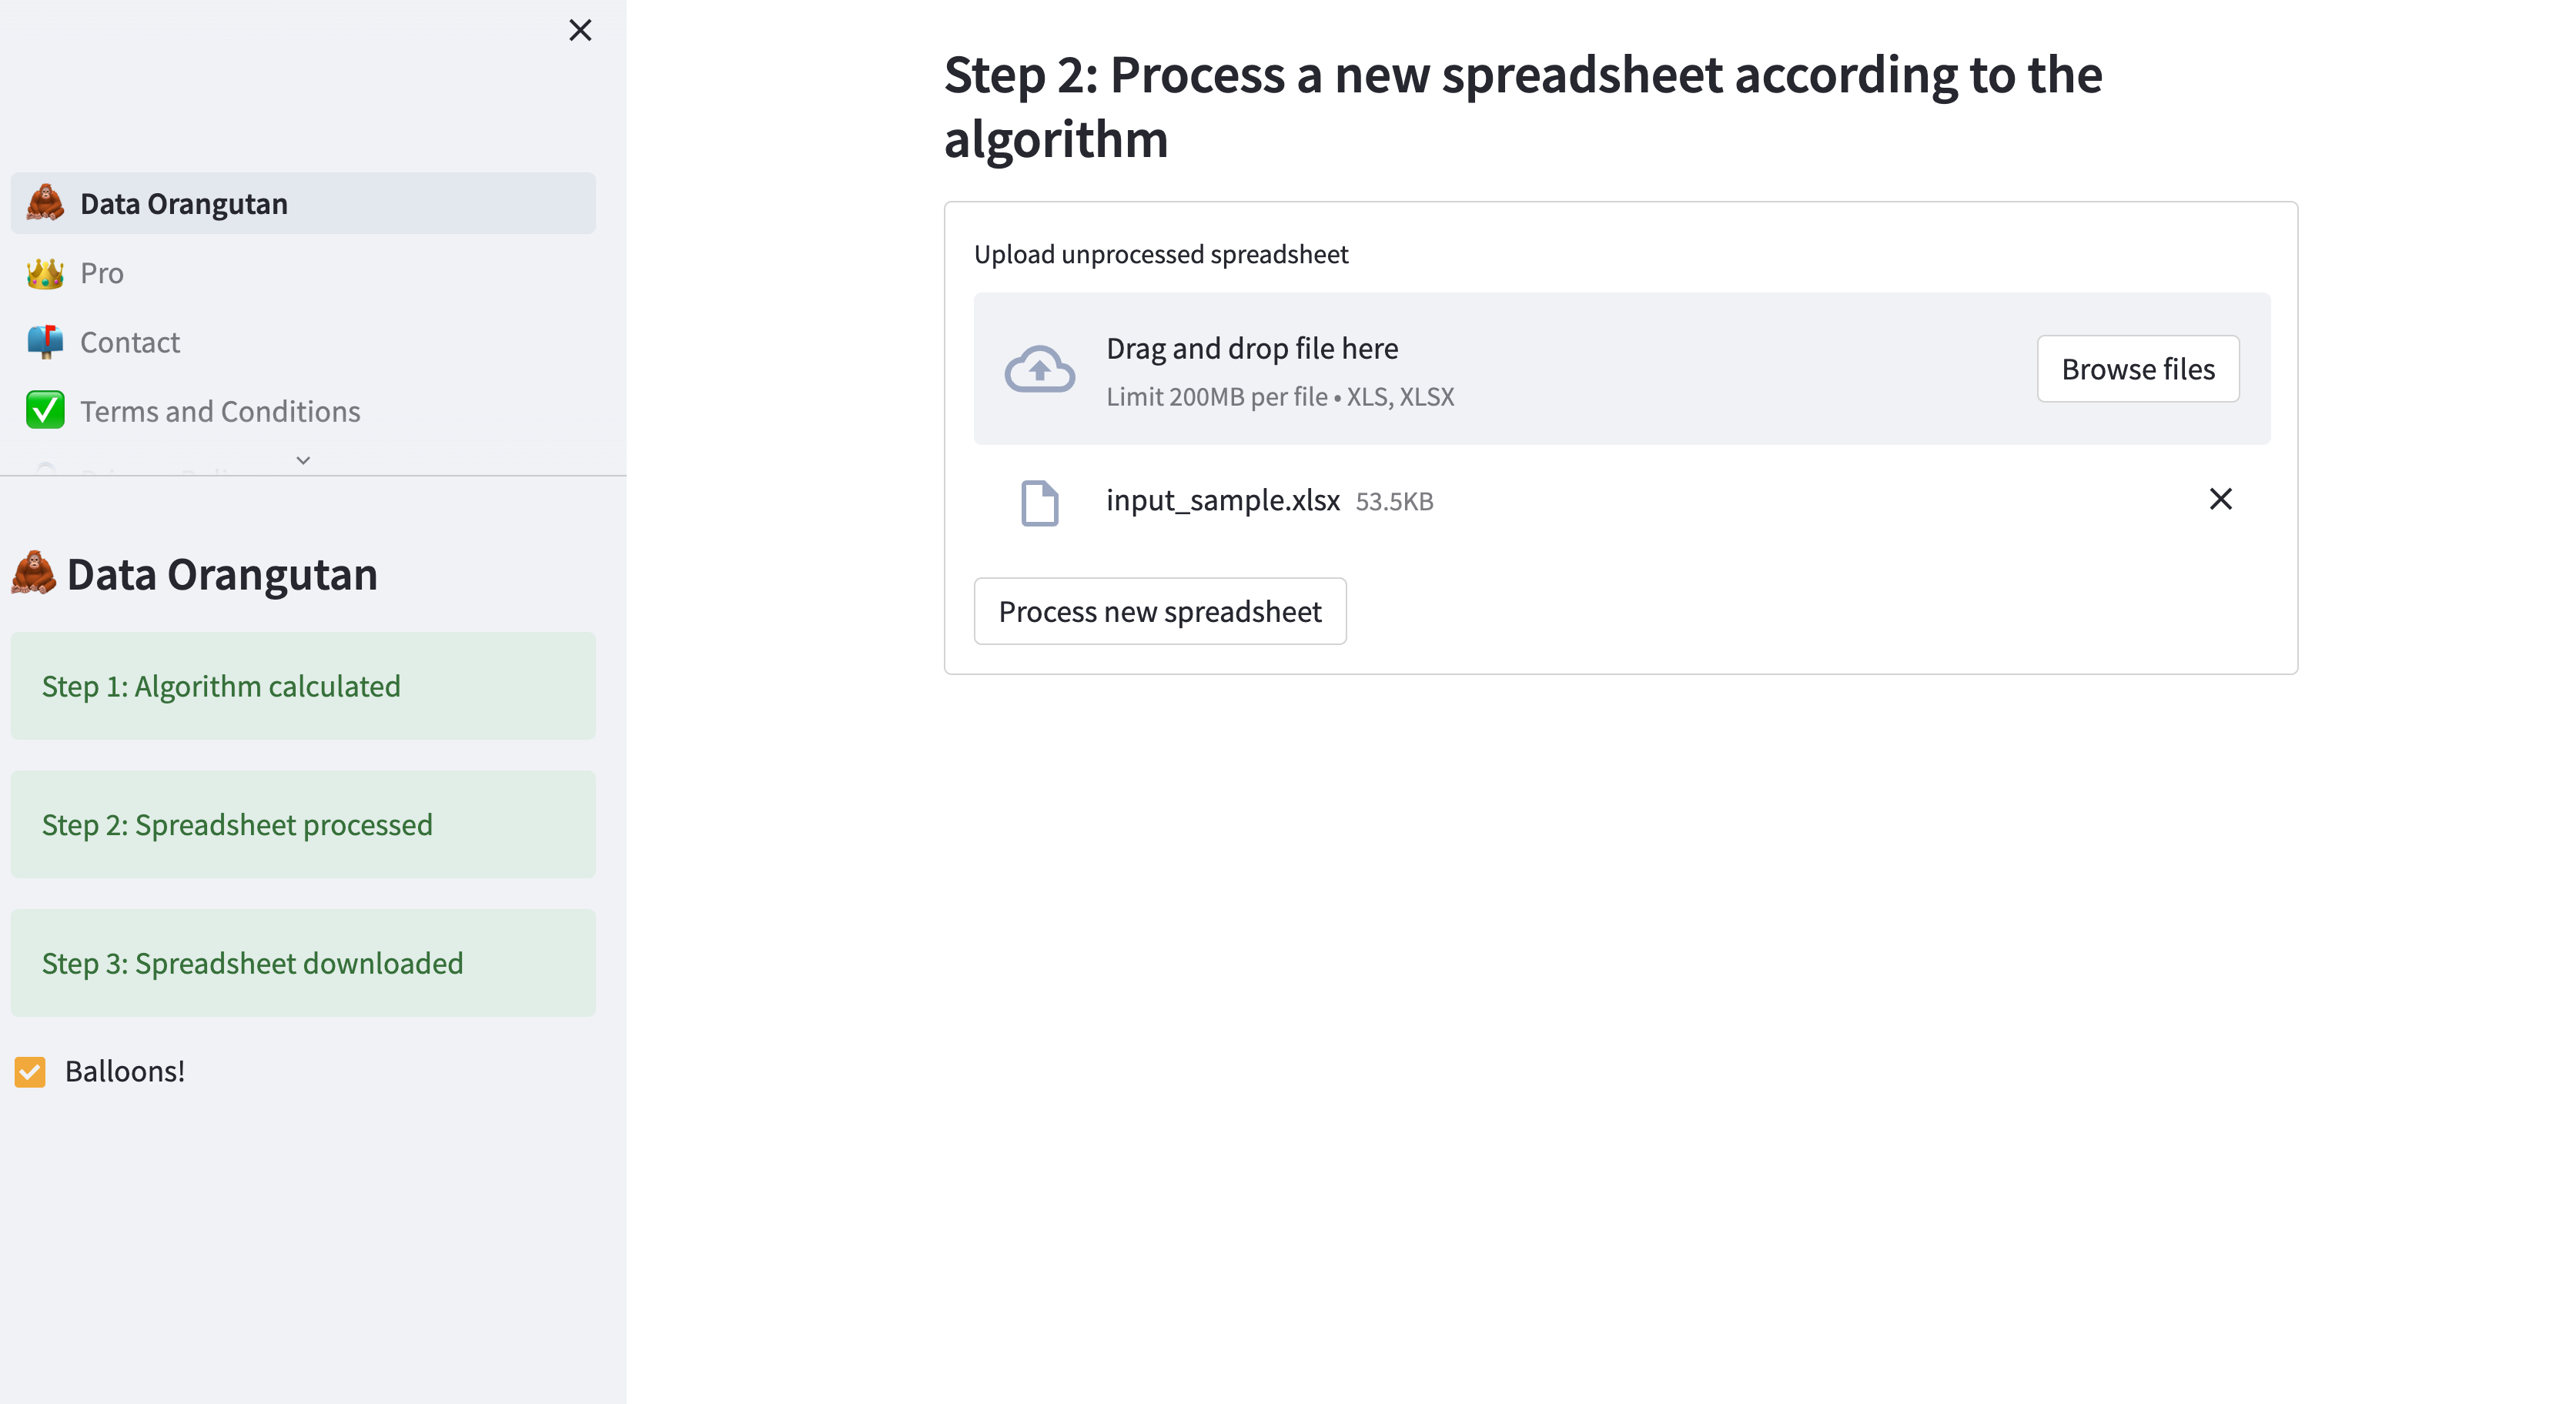Close the sidebar with the X icon
The height and width of the screenshot is (1404, 2576).
(x=580, y=30)
